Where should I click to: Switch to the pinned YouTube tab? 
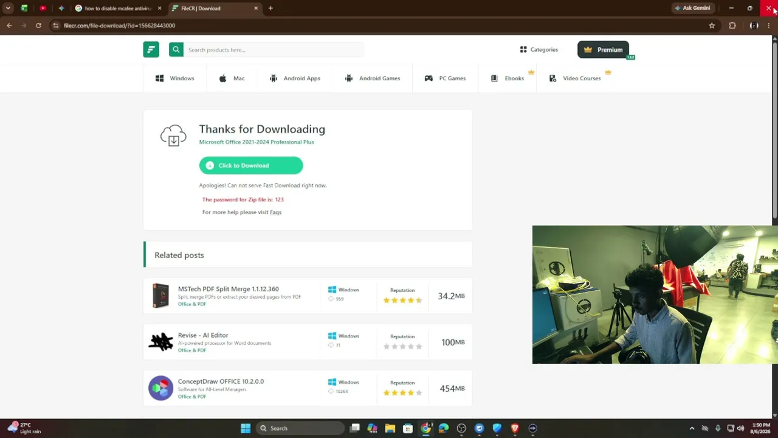point(43,9)
